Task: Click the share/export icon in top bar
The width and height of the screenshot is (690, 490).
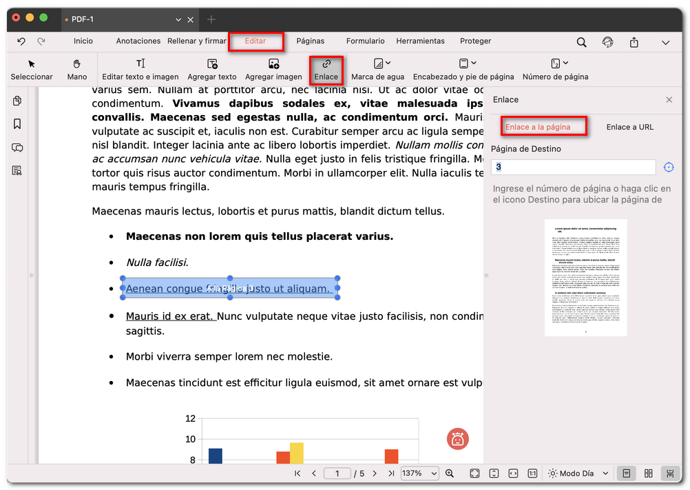Action: 634,42
